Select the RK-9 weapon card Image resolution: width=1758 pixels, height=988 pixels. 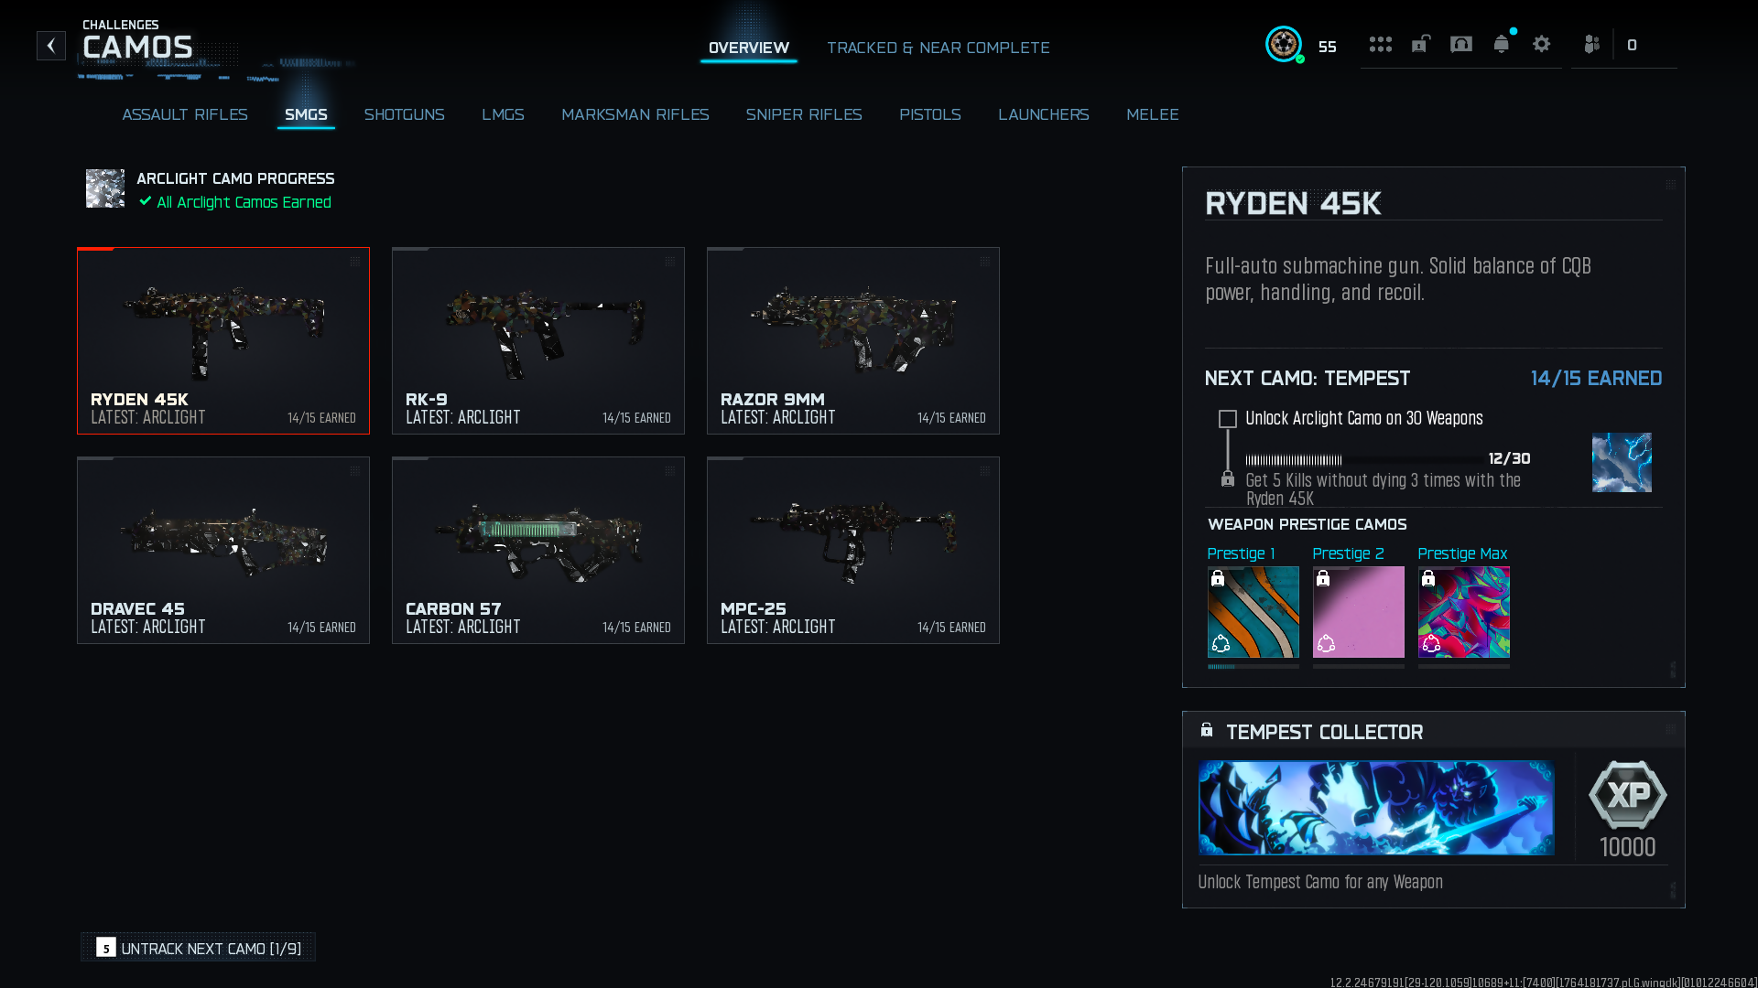coord(538,340)
